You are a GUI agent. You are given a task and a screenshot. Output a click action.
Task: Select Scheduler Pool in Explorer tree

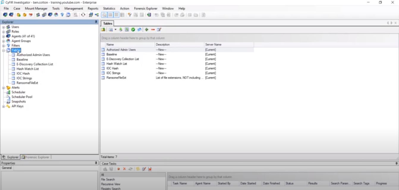click(22, 97)
